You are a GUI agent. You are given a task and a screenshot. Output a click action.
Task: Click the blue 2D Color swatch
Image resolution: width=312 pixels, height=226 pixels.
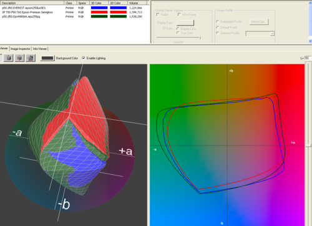pyautogui.click(x=118, y=8)
